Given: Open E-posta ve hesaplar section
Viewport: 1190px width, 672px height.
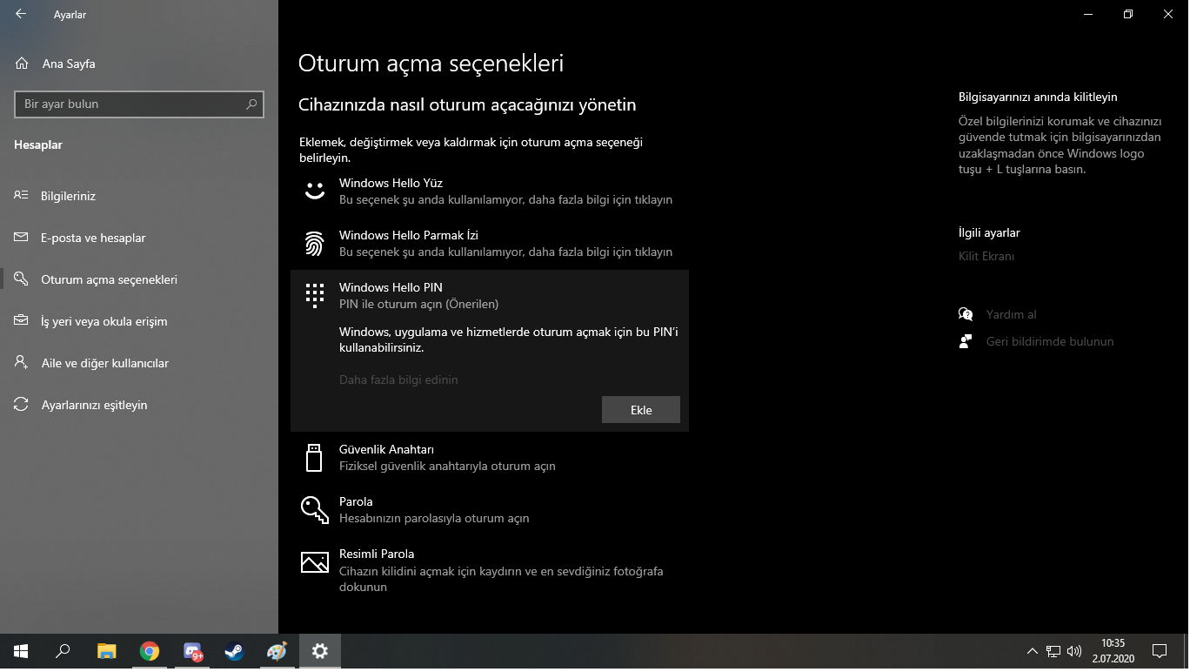Looking at the screenshot, I should click(93, 238).
